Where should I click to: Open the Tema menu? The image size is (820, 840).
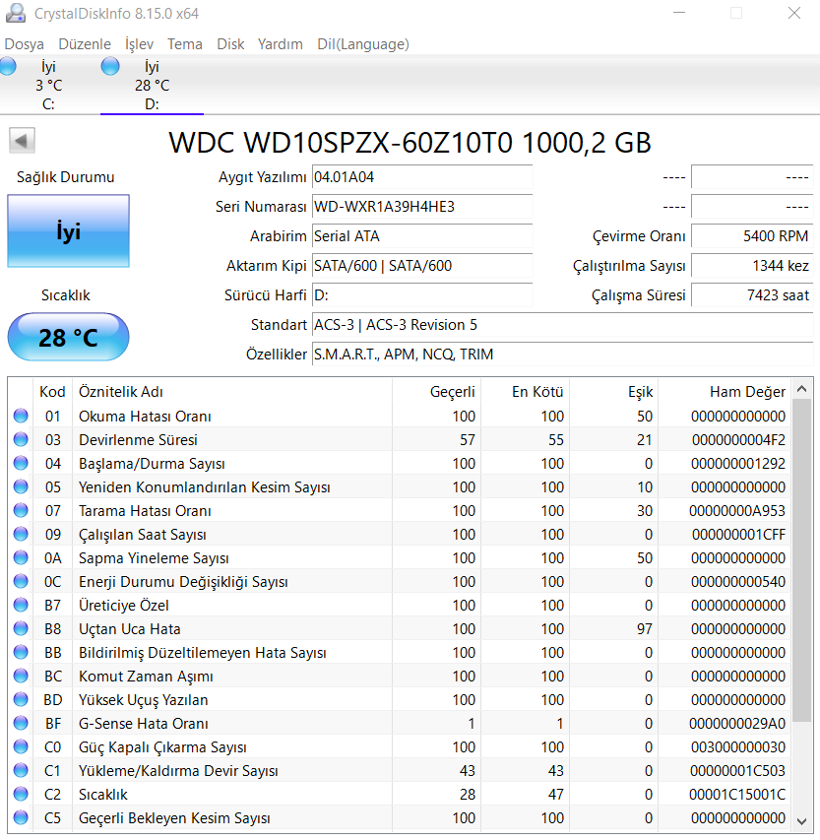184,44
